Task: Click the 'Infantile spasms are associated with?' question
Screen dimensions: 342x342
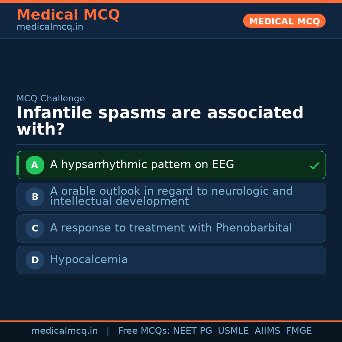Action: [x=160, y=121]
